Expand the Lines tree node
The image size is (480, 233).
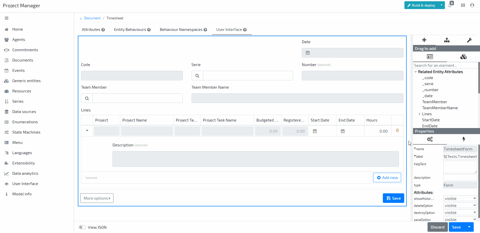tap(419, 114)
